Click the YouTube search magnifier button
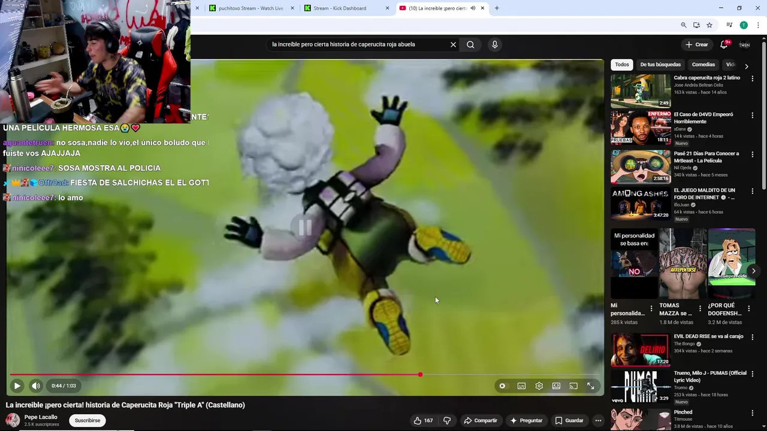This screenshot has width=767, height=431. click(470, 44)
